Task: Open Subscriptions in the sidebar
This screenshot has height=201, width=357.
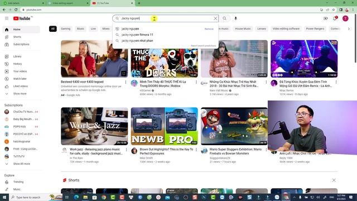Action: pos(21,44)
